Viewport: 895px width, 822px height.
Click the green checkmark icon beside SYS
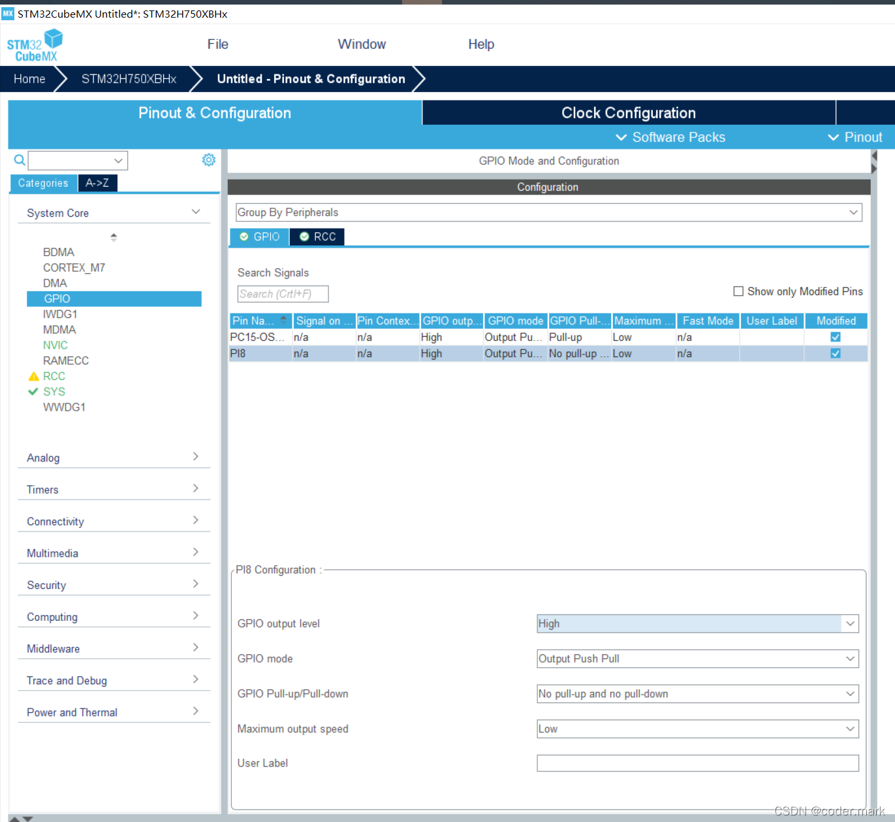[x=33, y=392]
